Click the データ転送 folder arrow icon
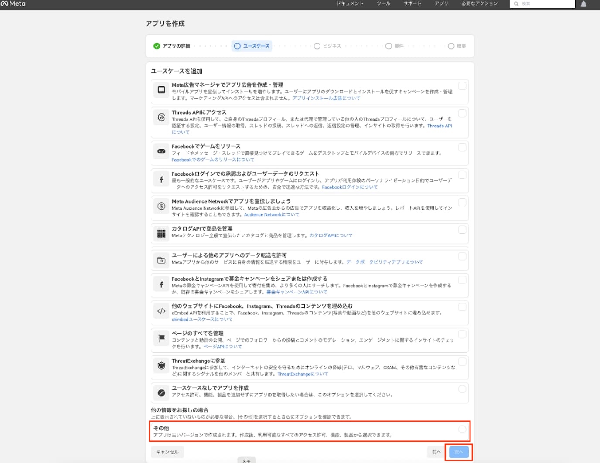600x463 pixels. coord(161,260)
